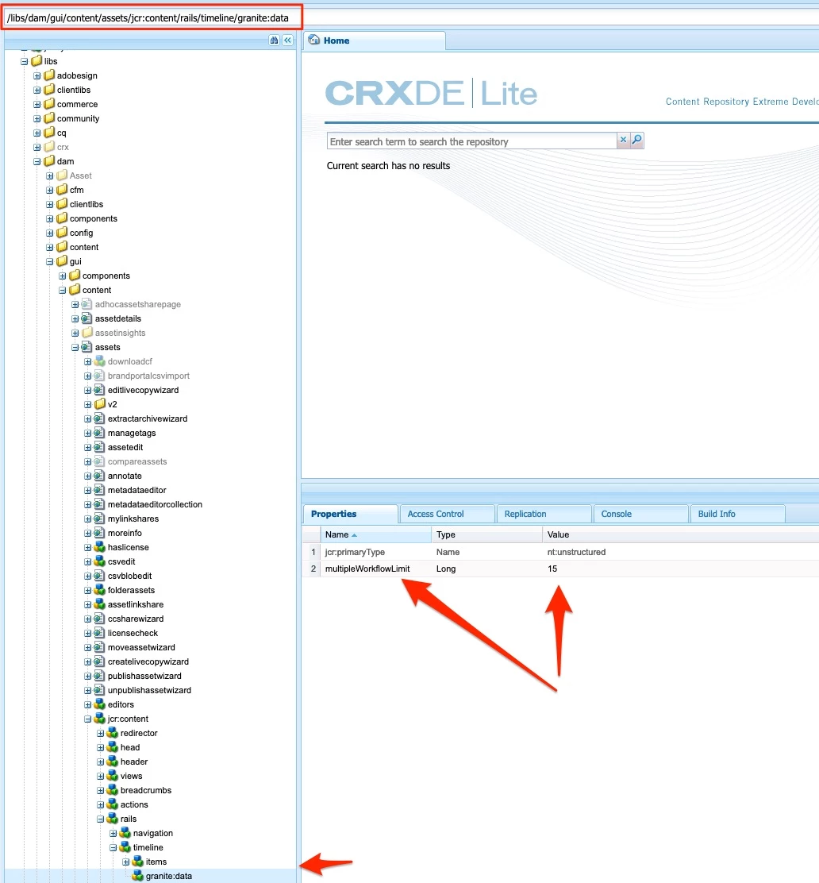Click the Type column header

point(487,534)
